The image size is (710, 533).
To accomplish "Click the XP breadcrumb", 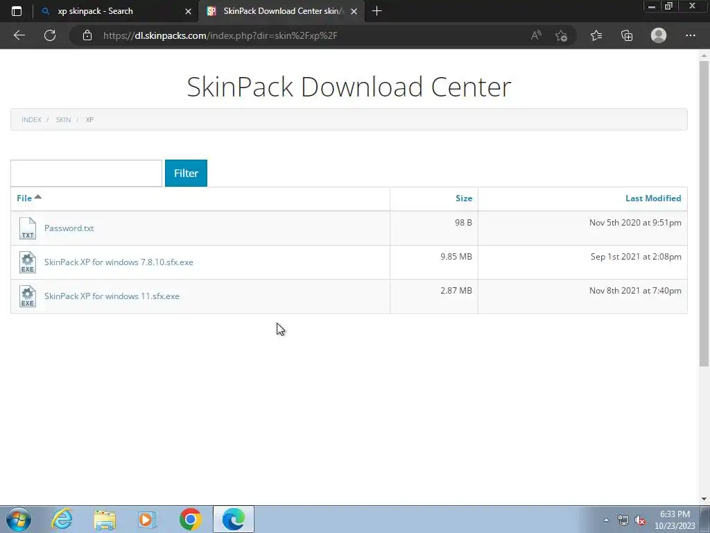I will point(89,119).
